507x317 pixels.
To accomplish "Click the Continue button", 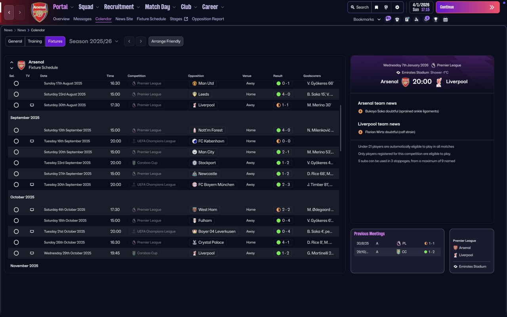I will click(468, 7).
